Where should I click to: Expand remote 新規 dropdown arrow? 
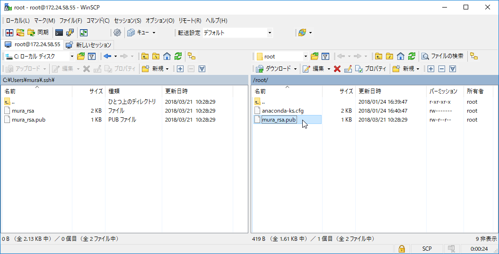point(418,68)
